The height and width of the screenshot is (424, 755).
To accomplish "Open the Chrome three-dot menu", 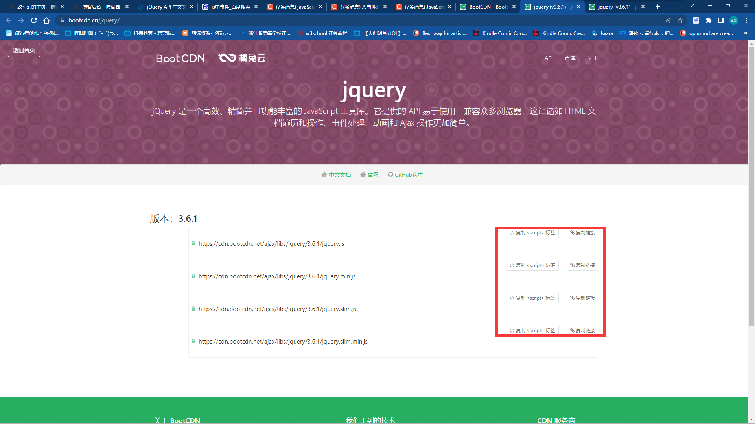I will 746,20.
